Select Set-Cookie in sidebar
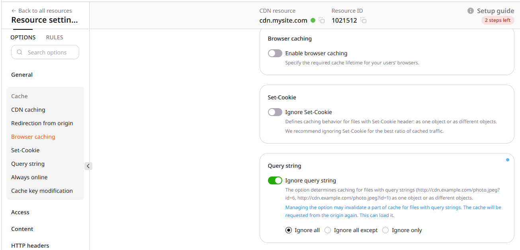Viewport: 520px width, 250px height. (x=25, y=150)
